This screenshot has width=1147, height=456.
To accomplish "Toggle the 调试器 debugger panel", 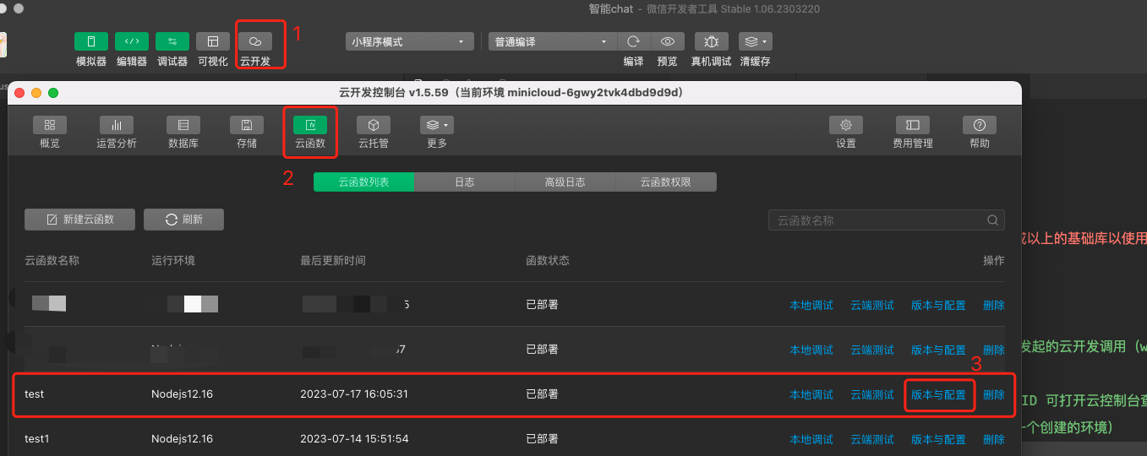I will point(172,41).
